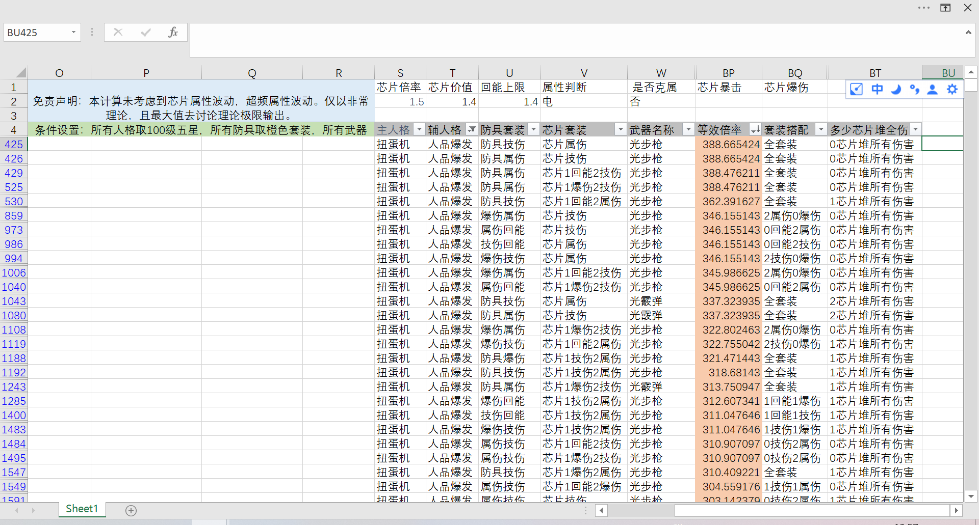The width and height of the screenshot is (979, 525).
Task: Click the 313.750947 cell
Action: [x=729, y=386]
